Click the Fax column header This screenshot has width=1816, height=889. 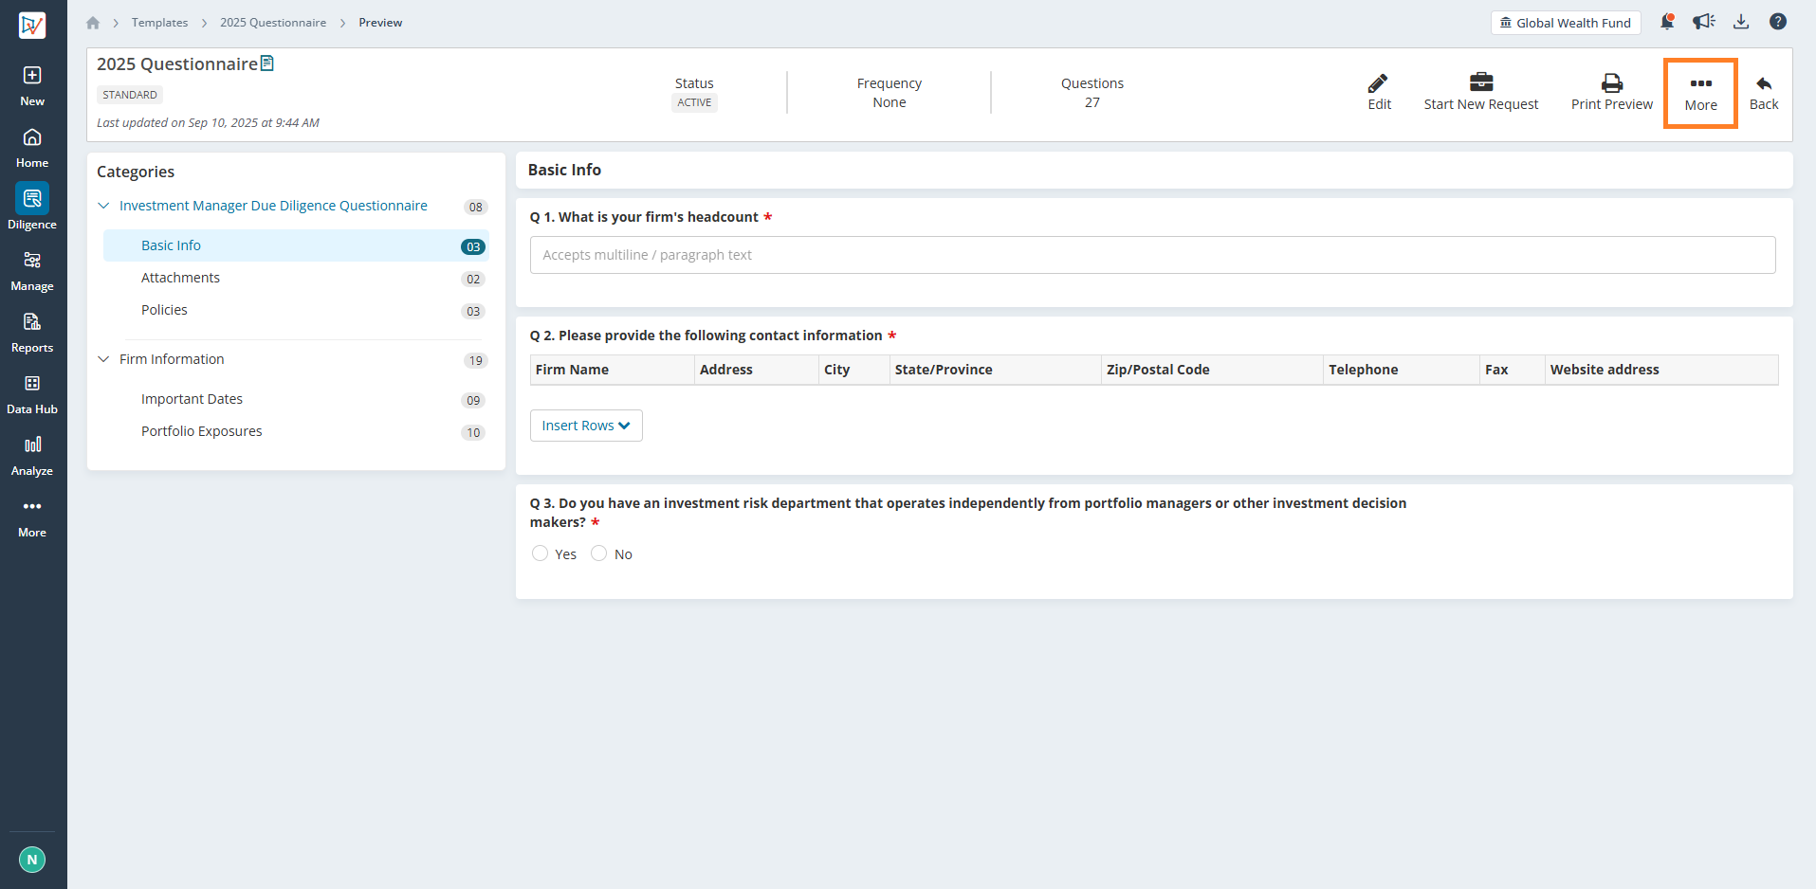coord(1512,370)
